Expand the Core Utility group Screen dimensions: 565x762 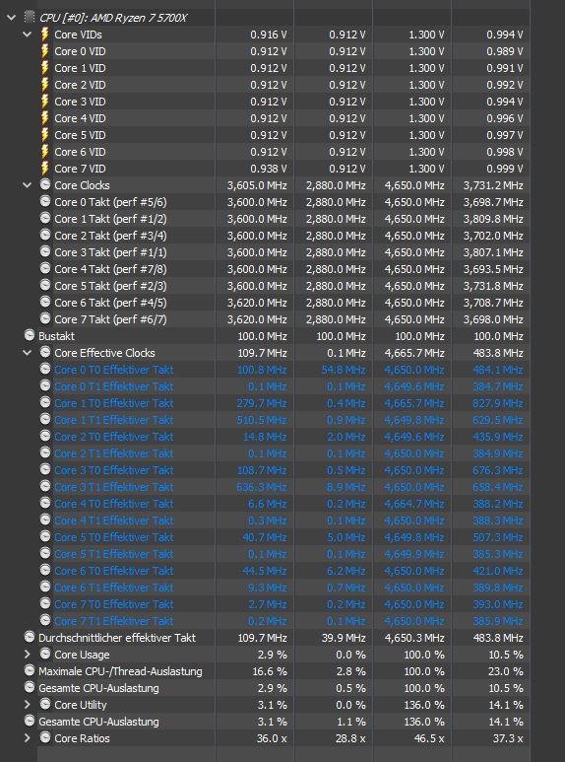click(28, 705)
